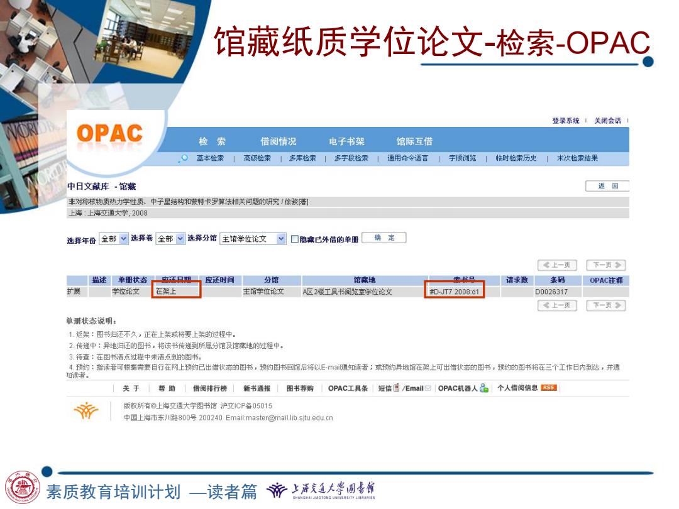
Task: Open the 选择年份 dropdown
Action: (x=114, y=239)
